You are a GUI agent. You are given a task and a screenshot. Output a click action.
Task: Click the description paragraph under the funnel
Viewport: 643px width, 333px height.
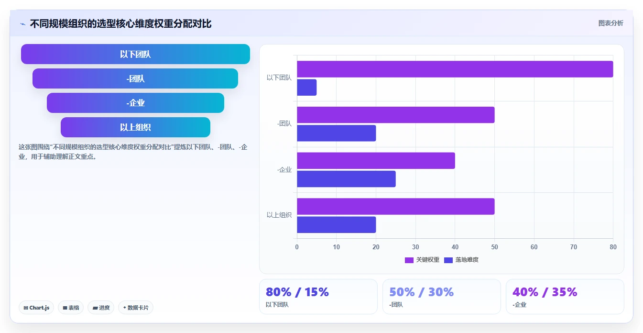click(133, 152)
